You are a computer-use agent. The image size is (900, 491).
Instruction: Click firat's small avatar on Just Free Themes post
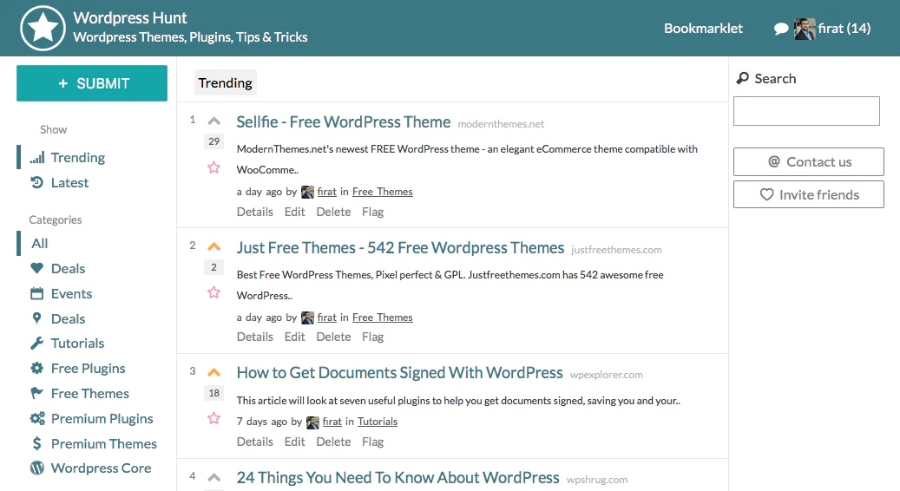307,318
